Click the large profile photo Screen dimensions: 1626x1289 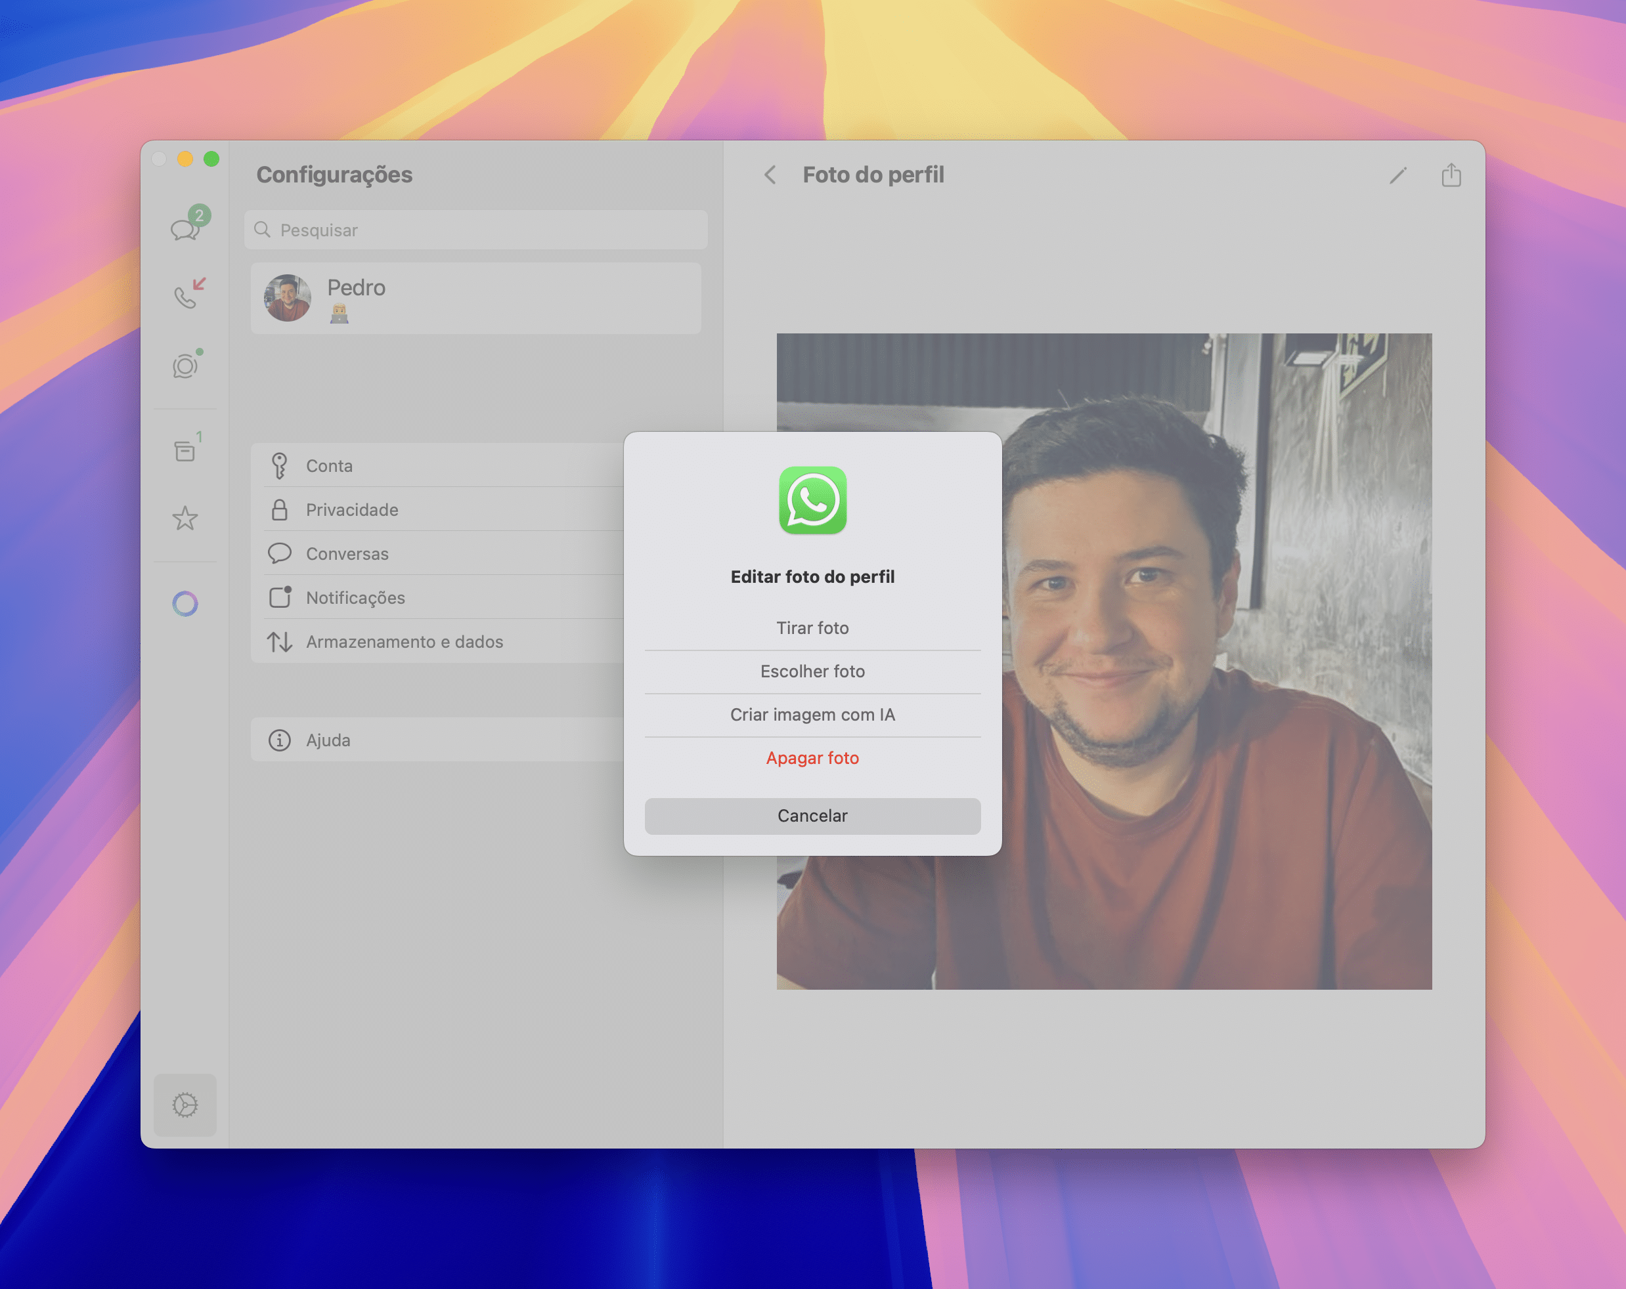pyautogui.click(x=1104, y=661)
